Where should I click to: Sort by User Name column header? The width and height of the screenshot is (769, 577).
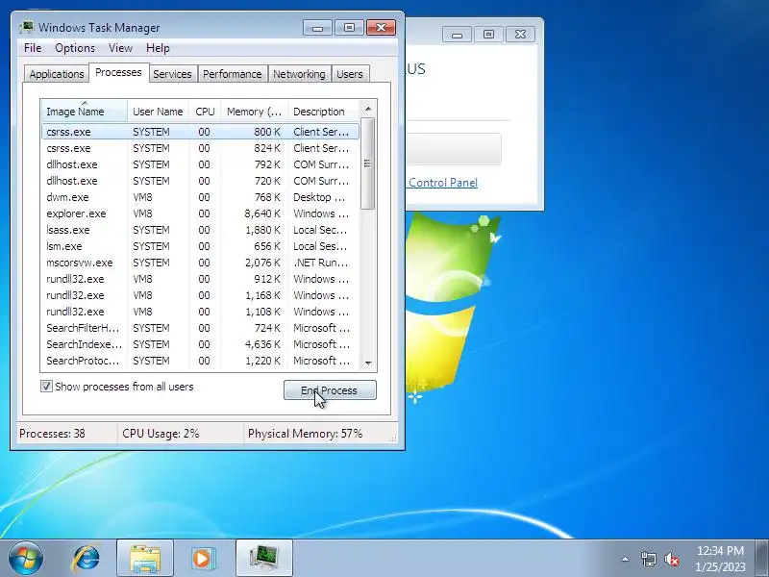158,112
